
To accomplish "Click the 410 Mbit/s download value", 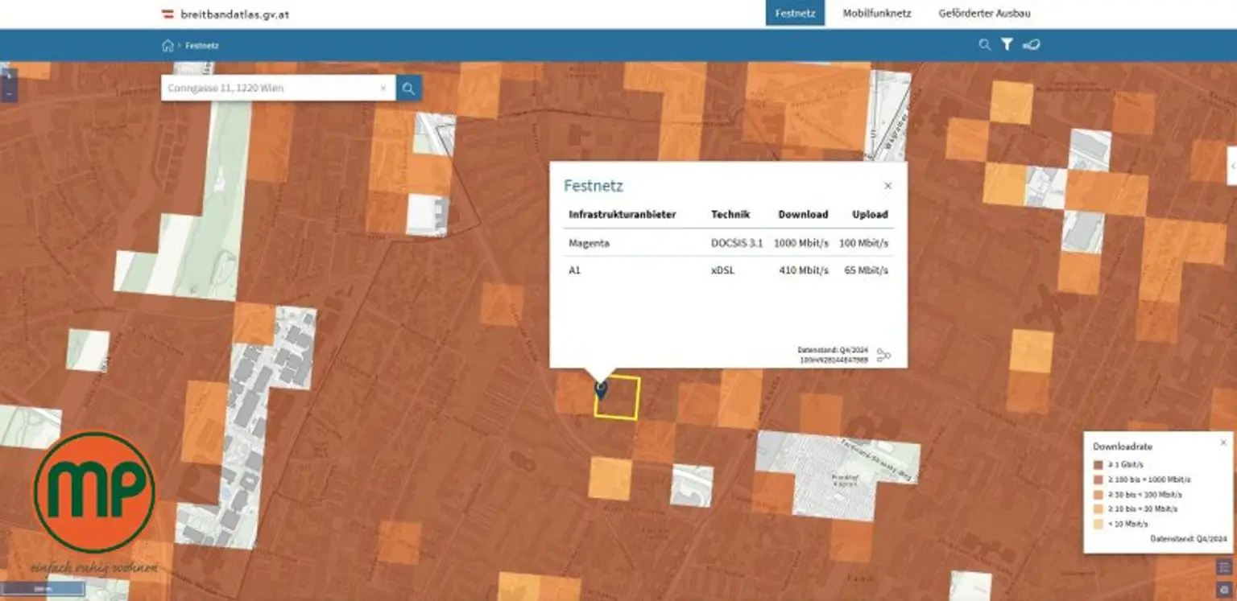I will coord(804,271).
